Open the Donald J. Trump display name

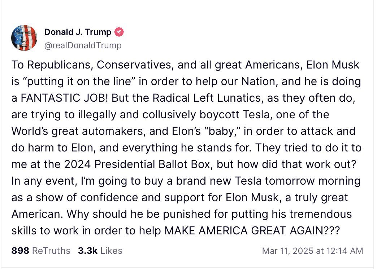click(x=78, y=32)
